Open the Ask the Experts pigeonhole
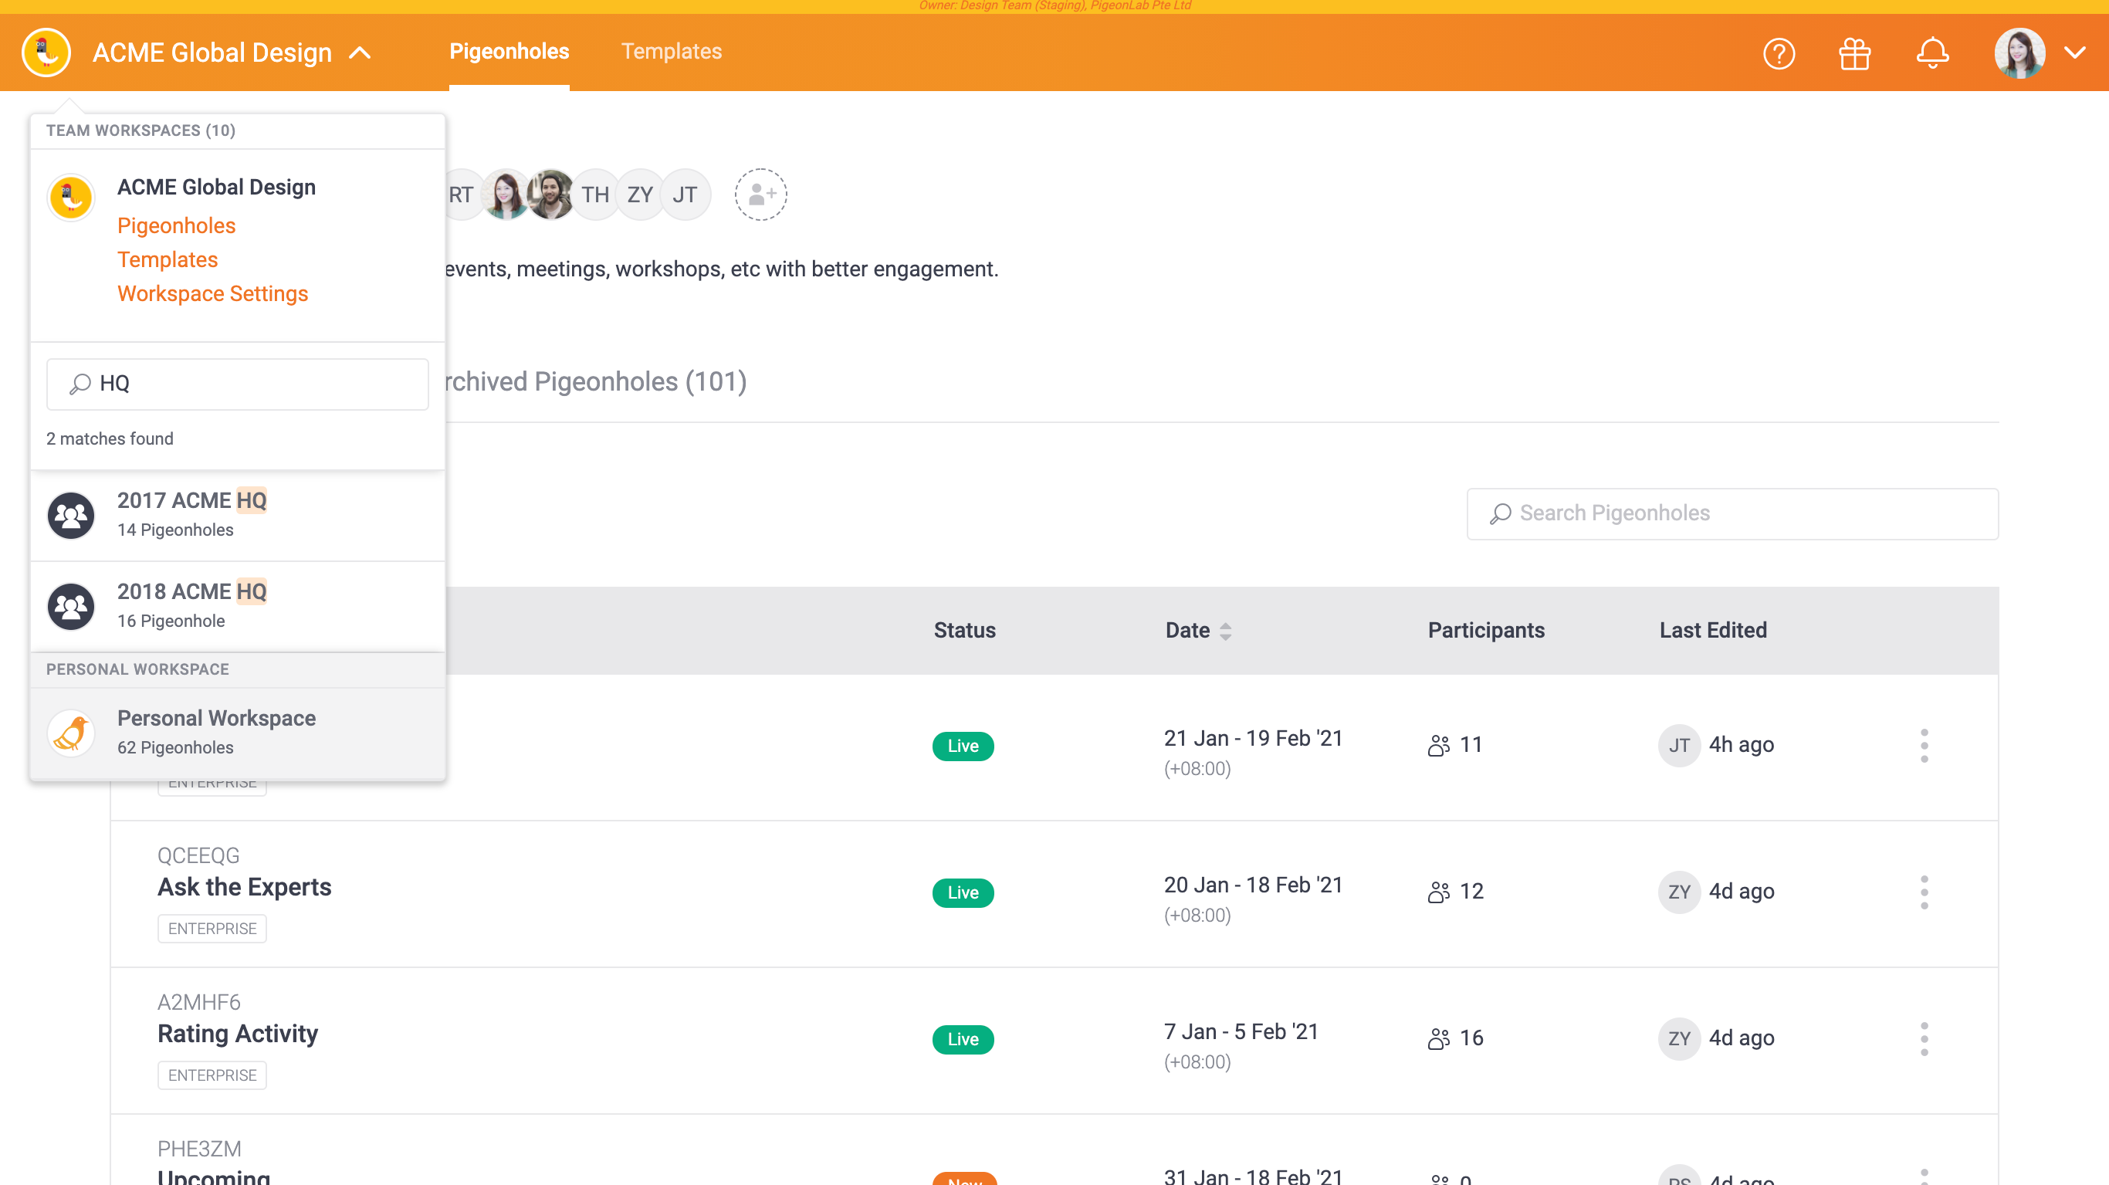 pyautogui.click(x=244, y=887)
